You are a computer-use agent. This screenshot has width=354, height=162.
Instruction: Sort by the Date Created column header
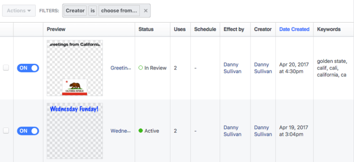[x=294, y=29]
